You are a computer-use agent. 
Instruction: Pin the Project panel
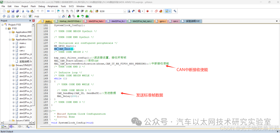coord(30,21)
